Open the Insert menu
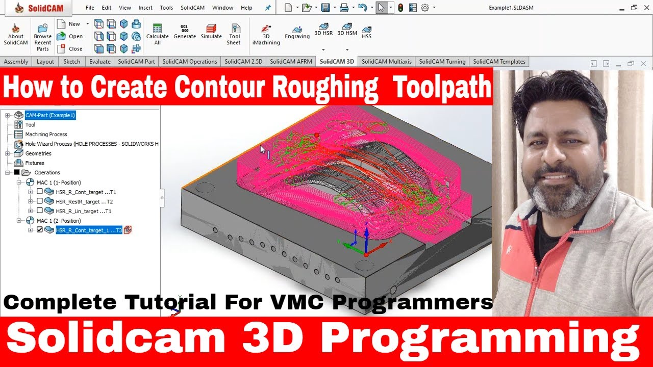The width and height of the screenshot is (653, 367). coord(145,8)
